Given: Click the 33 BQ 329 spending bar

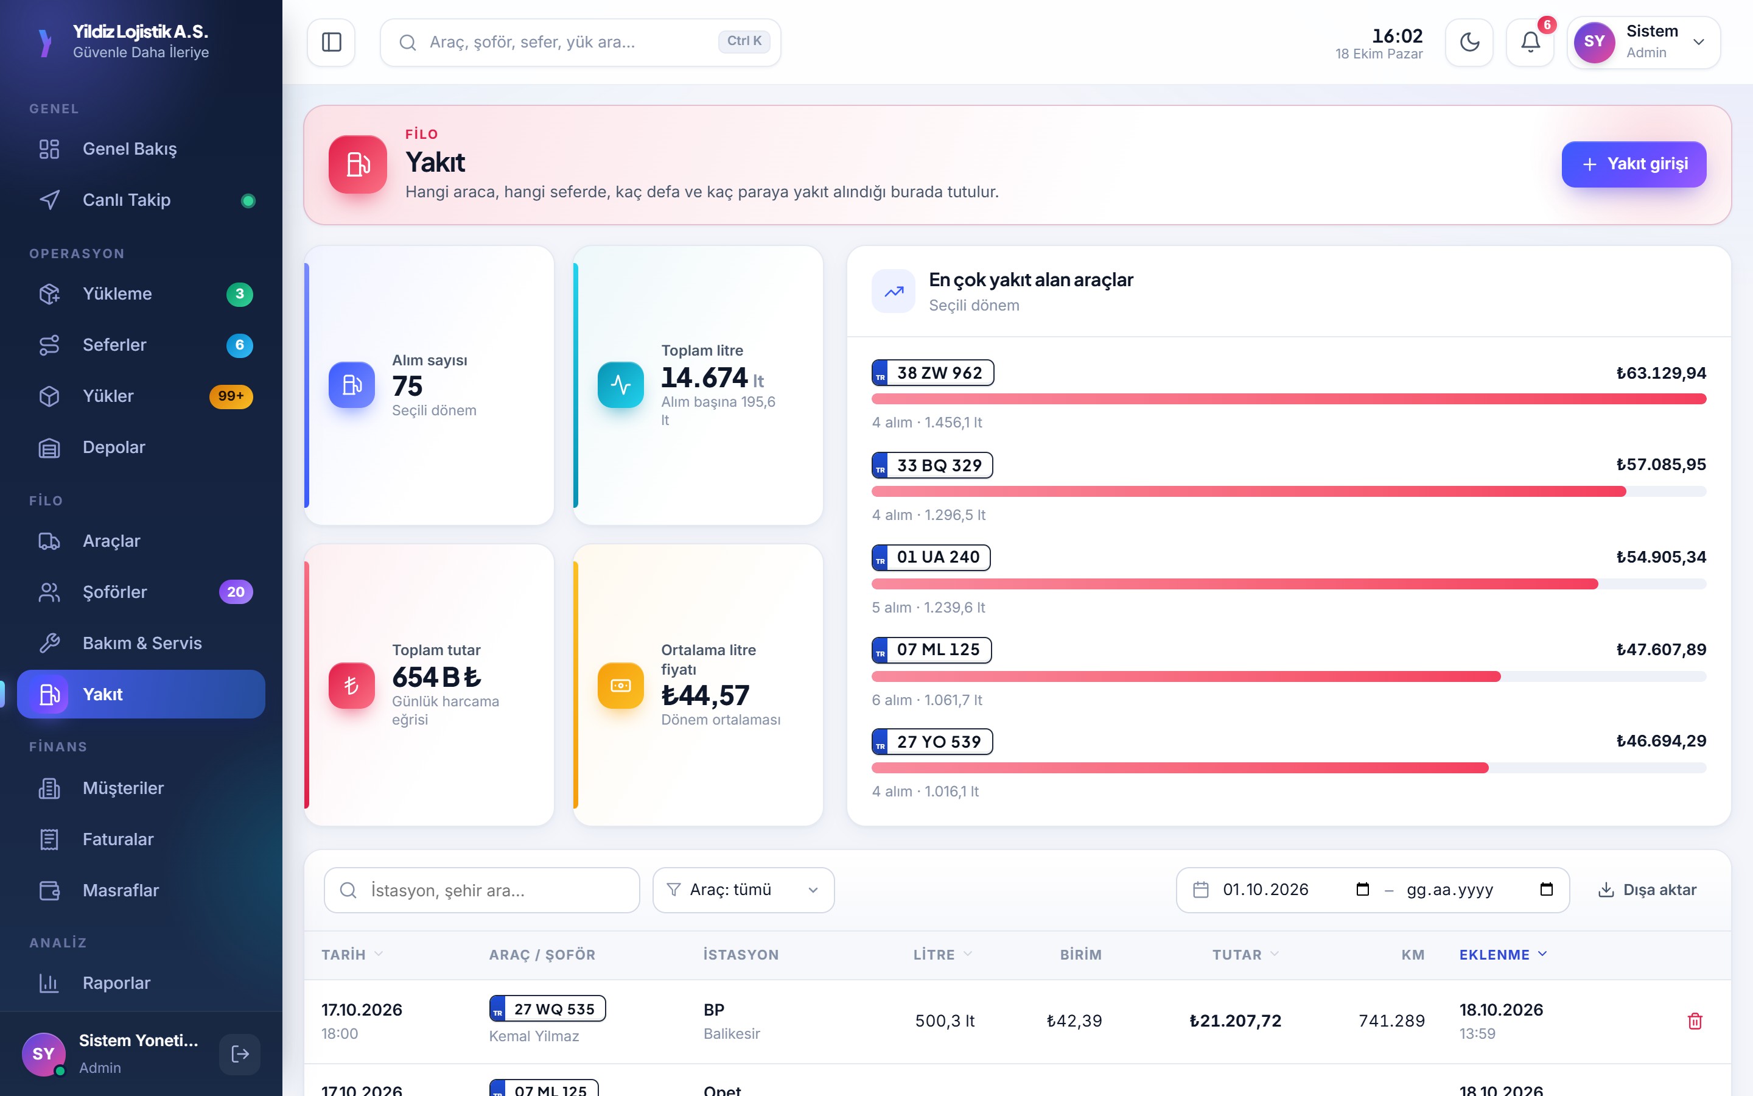Looking at the screenshot, I should [x=1288, y=492].
